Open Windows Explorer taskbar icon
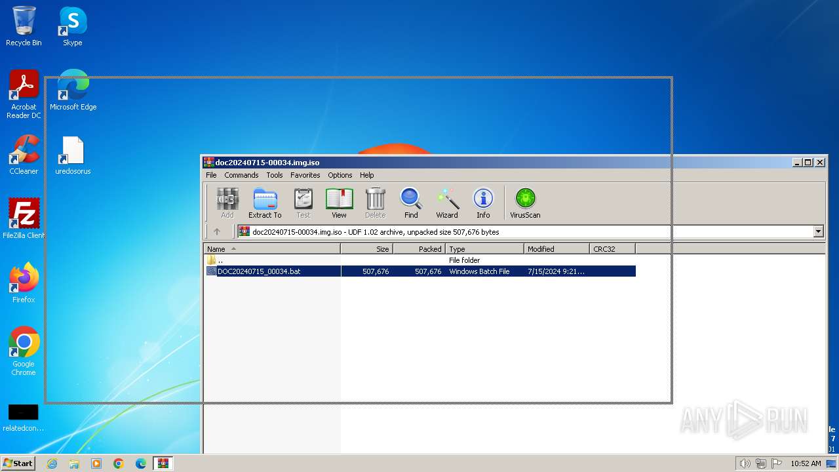 click(74, 463)
